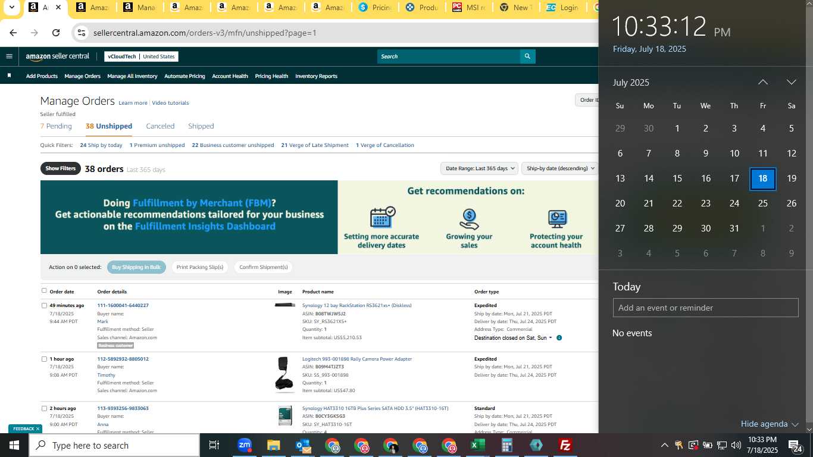Switch to the Canceled orders tab

pos(160,126)
